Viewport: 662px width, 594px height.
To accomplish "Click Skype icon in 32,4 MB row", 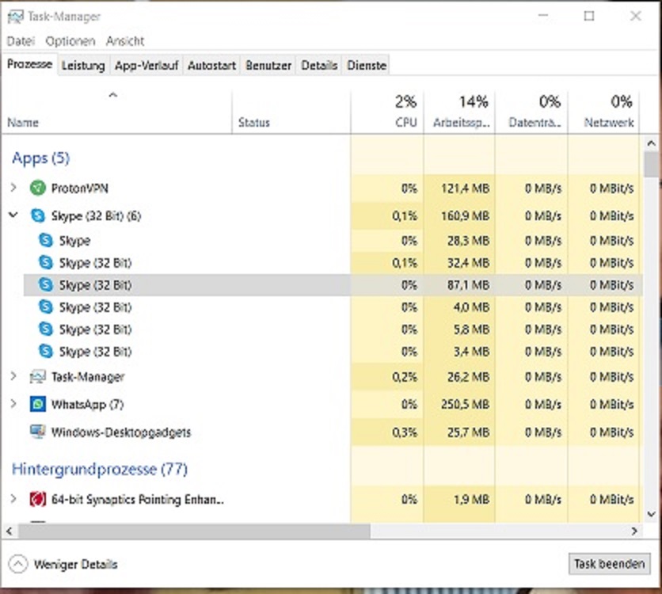I will 46,263.
